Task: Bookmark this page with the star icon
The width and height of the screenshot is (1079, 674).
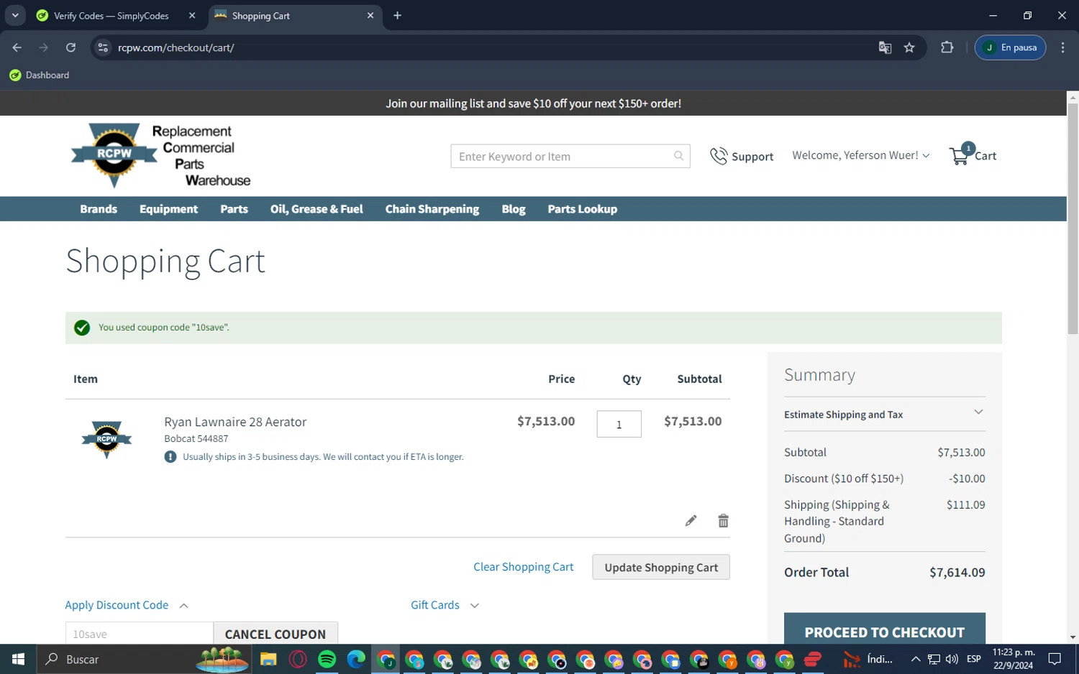Action: point(909,47)
